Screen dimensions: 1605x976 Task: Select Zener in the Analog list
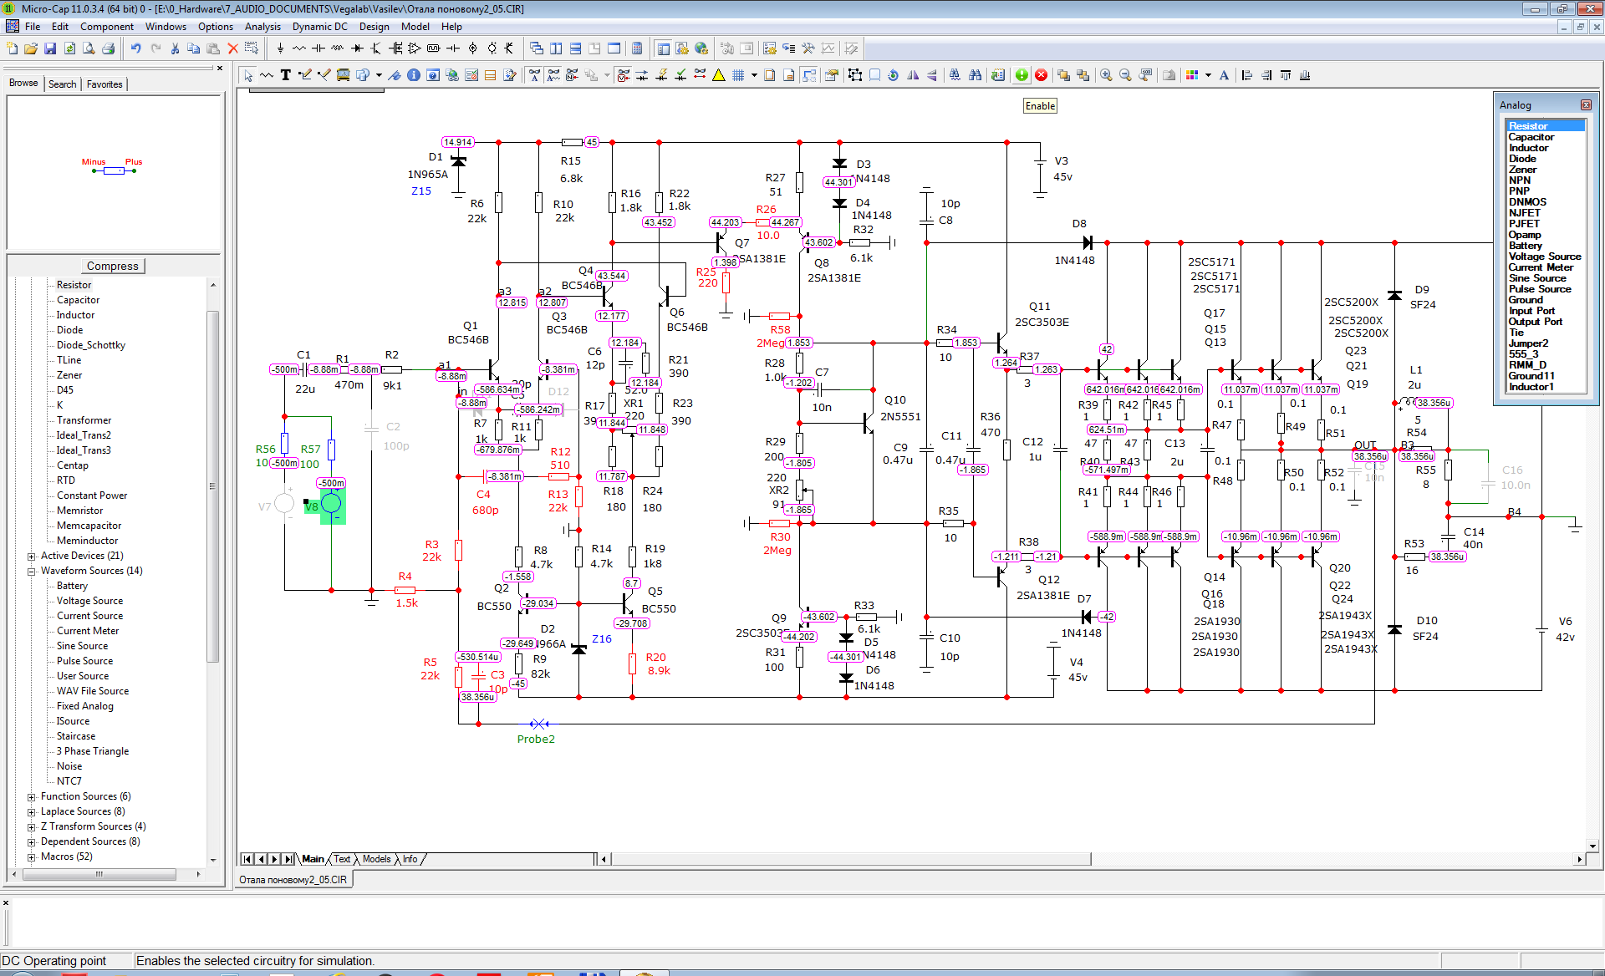coord(1522,170)
